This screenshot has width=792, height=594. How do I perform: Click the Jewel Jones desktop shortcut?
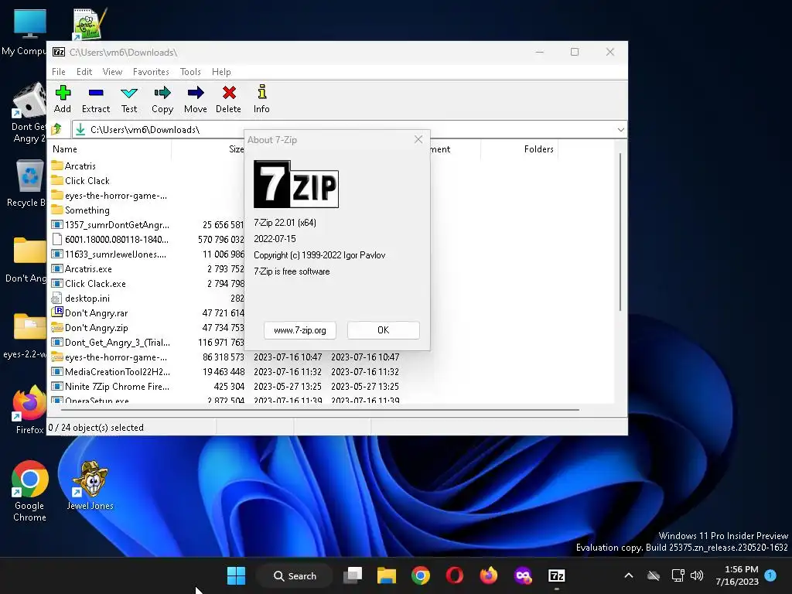tap(90, 485)
